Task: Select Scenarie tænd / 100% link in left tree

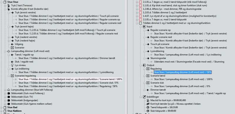Action: (x=70, y=79)
